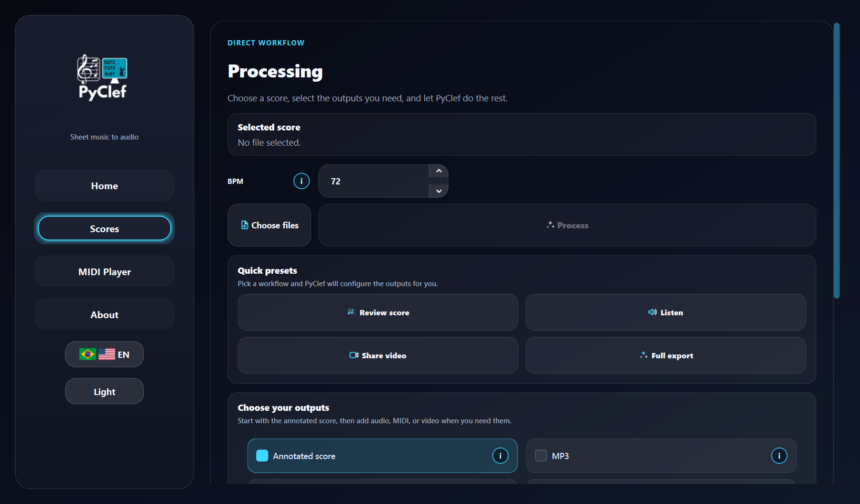860x504 pixels.
Task: Show info for MP3 output
Action: 779,456
